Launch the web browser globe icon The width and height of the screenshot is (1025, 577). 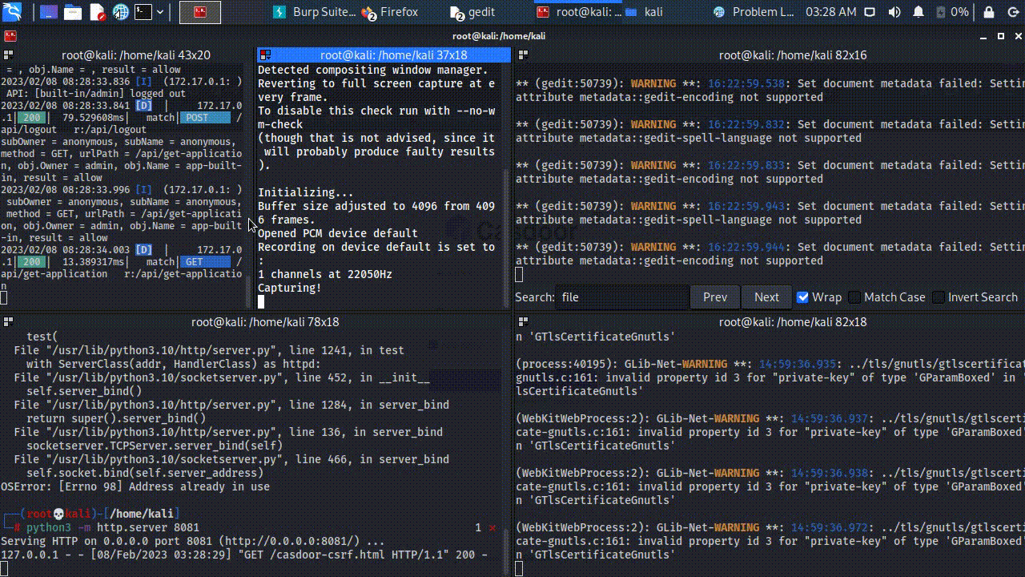click(x=120, y=12)
